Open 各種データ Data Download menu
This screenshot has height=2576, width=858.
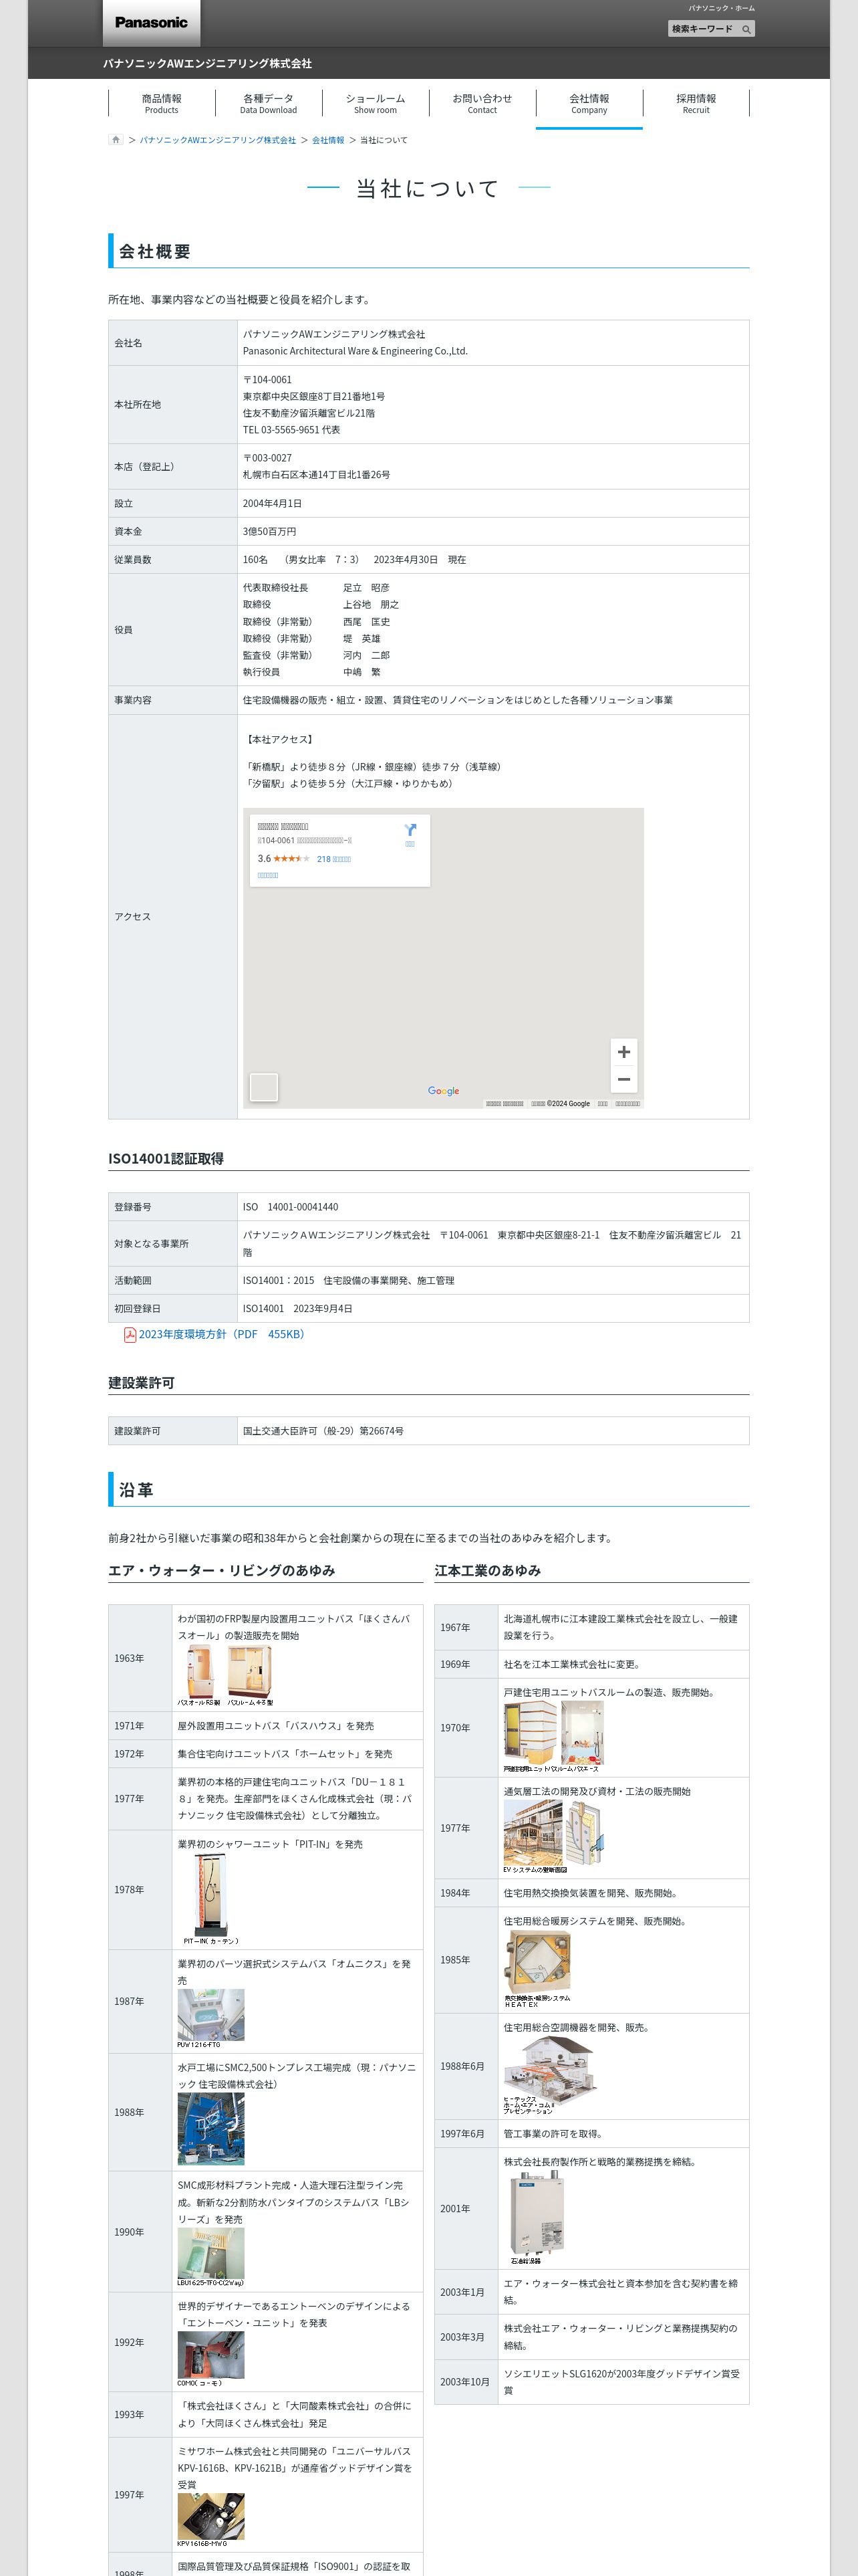click(x=269, y=104)
